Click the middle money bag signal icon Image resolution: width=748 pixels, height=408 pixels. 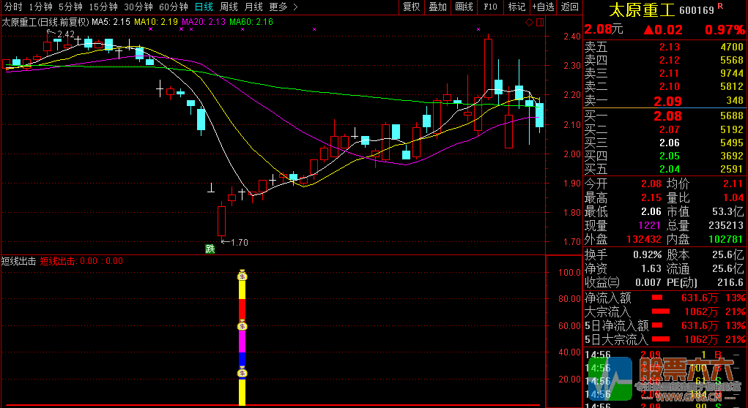click(242, 325)
